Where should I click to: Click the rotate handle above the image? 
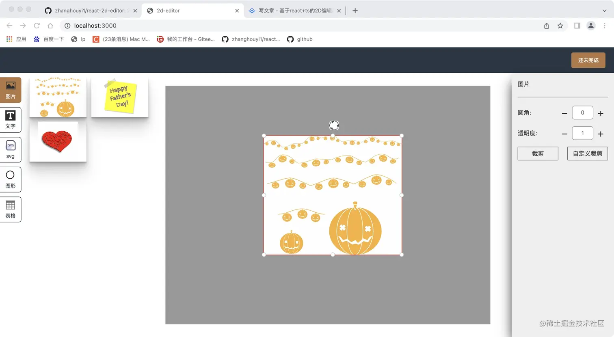click(334, 125)
